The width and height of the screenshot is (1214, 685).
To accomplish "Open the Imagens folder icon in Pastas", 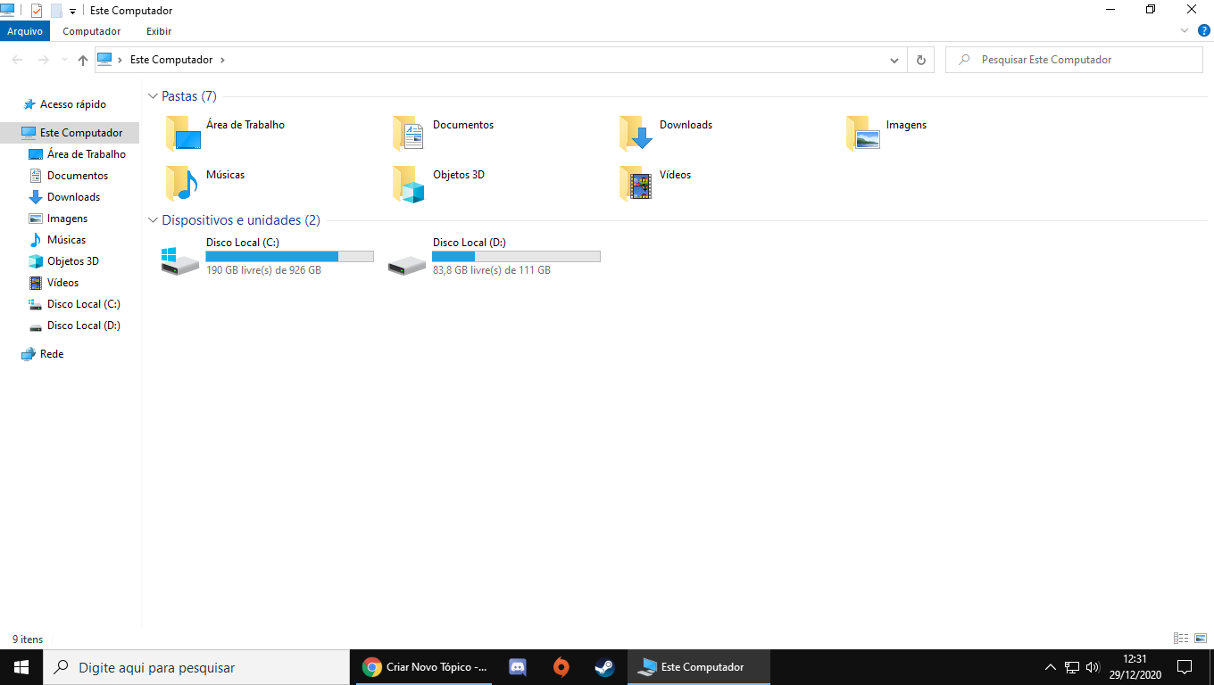I will pos(863,133).
